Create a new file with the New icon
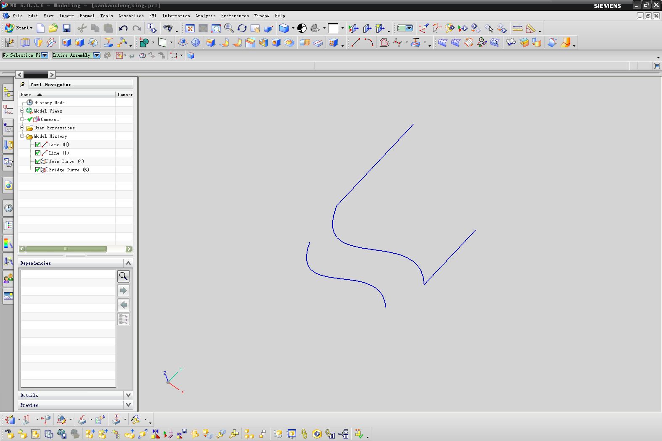This screenshot has height=441, width=662. [40, 28]
